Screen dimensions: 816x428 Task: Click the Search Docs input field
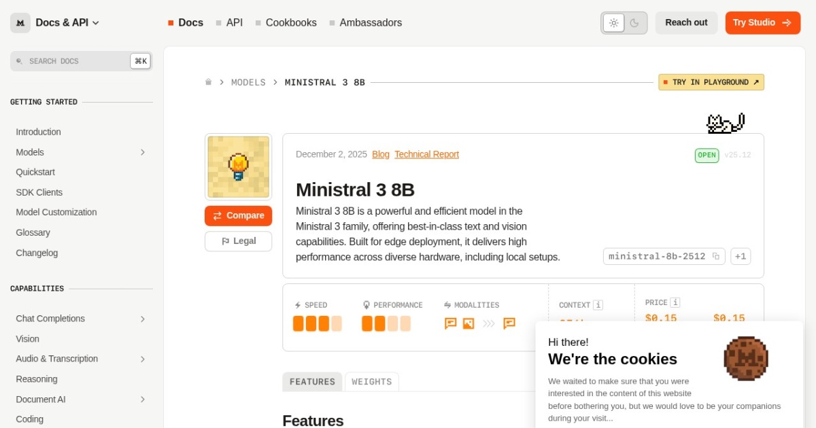point(75,60)
